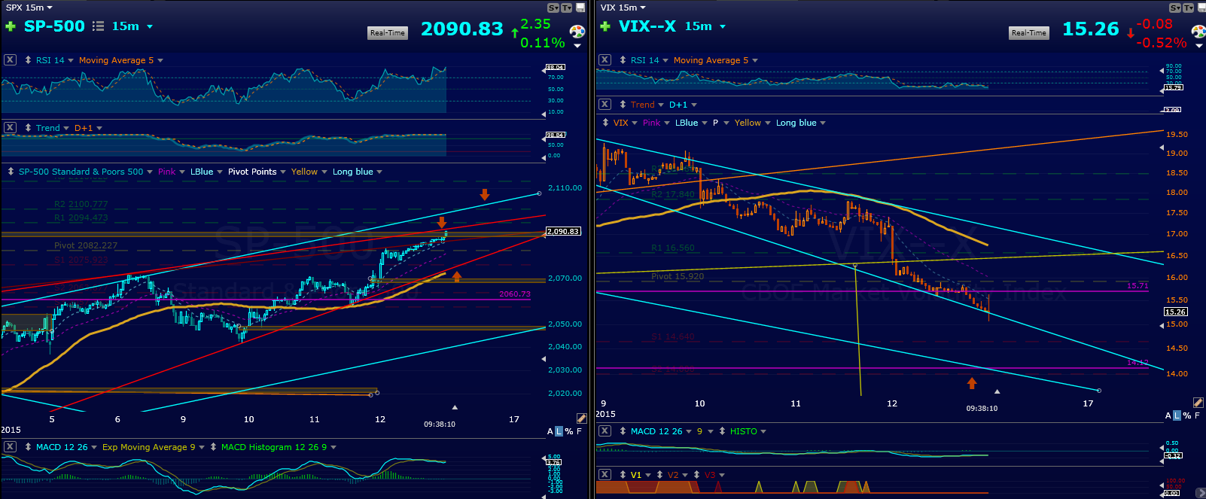1206x499 pixels.
Task: Toggle the F scale option in the SPX chart
Action: (579, 432)
